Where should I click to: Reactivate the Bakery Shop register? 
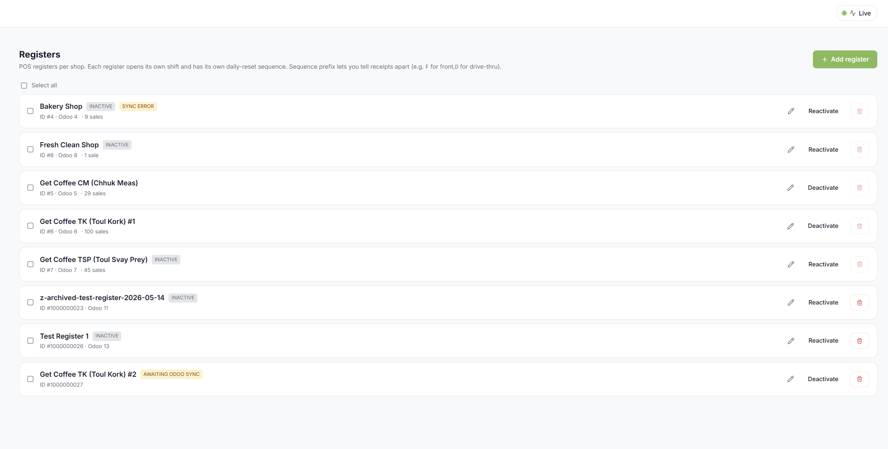coord(823,111)
